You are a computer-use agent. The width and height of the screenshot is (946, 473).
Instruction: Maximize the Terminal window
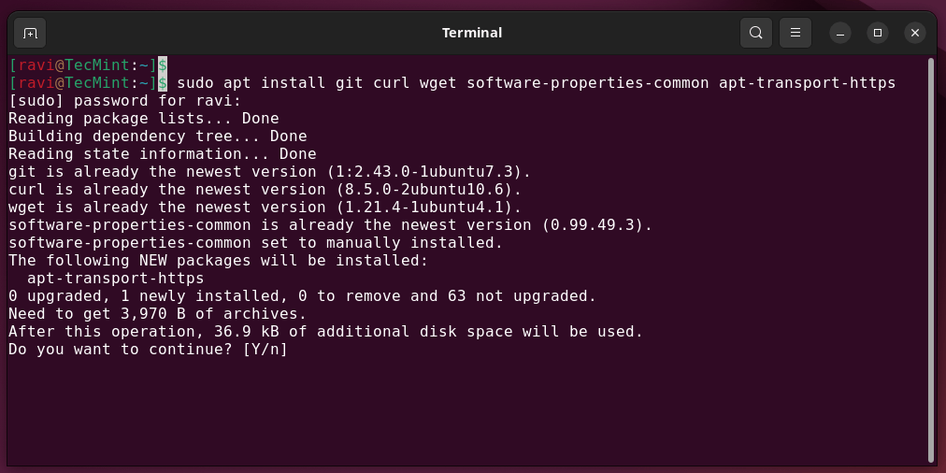(878, 34)
